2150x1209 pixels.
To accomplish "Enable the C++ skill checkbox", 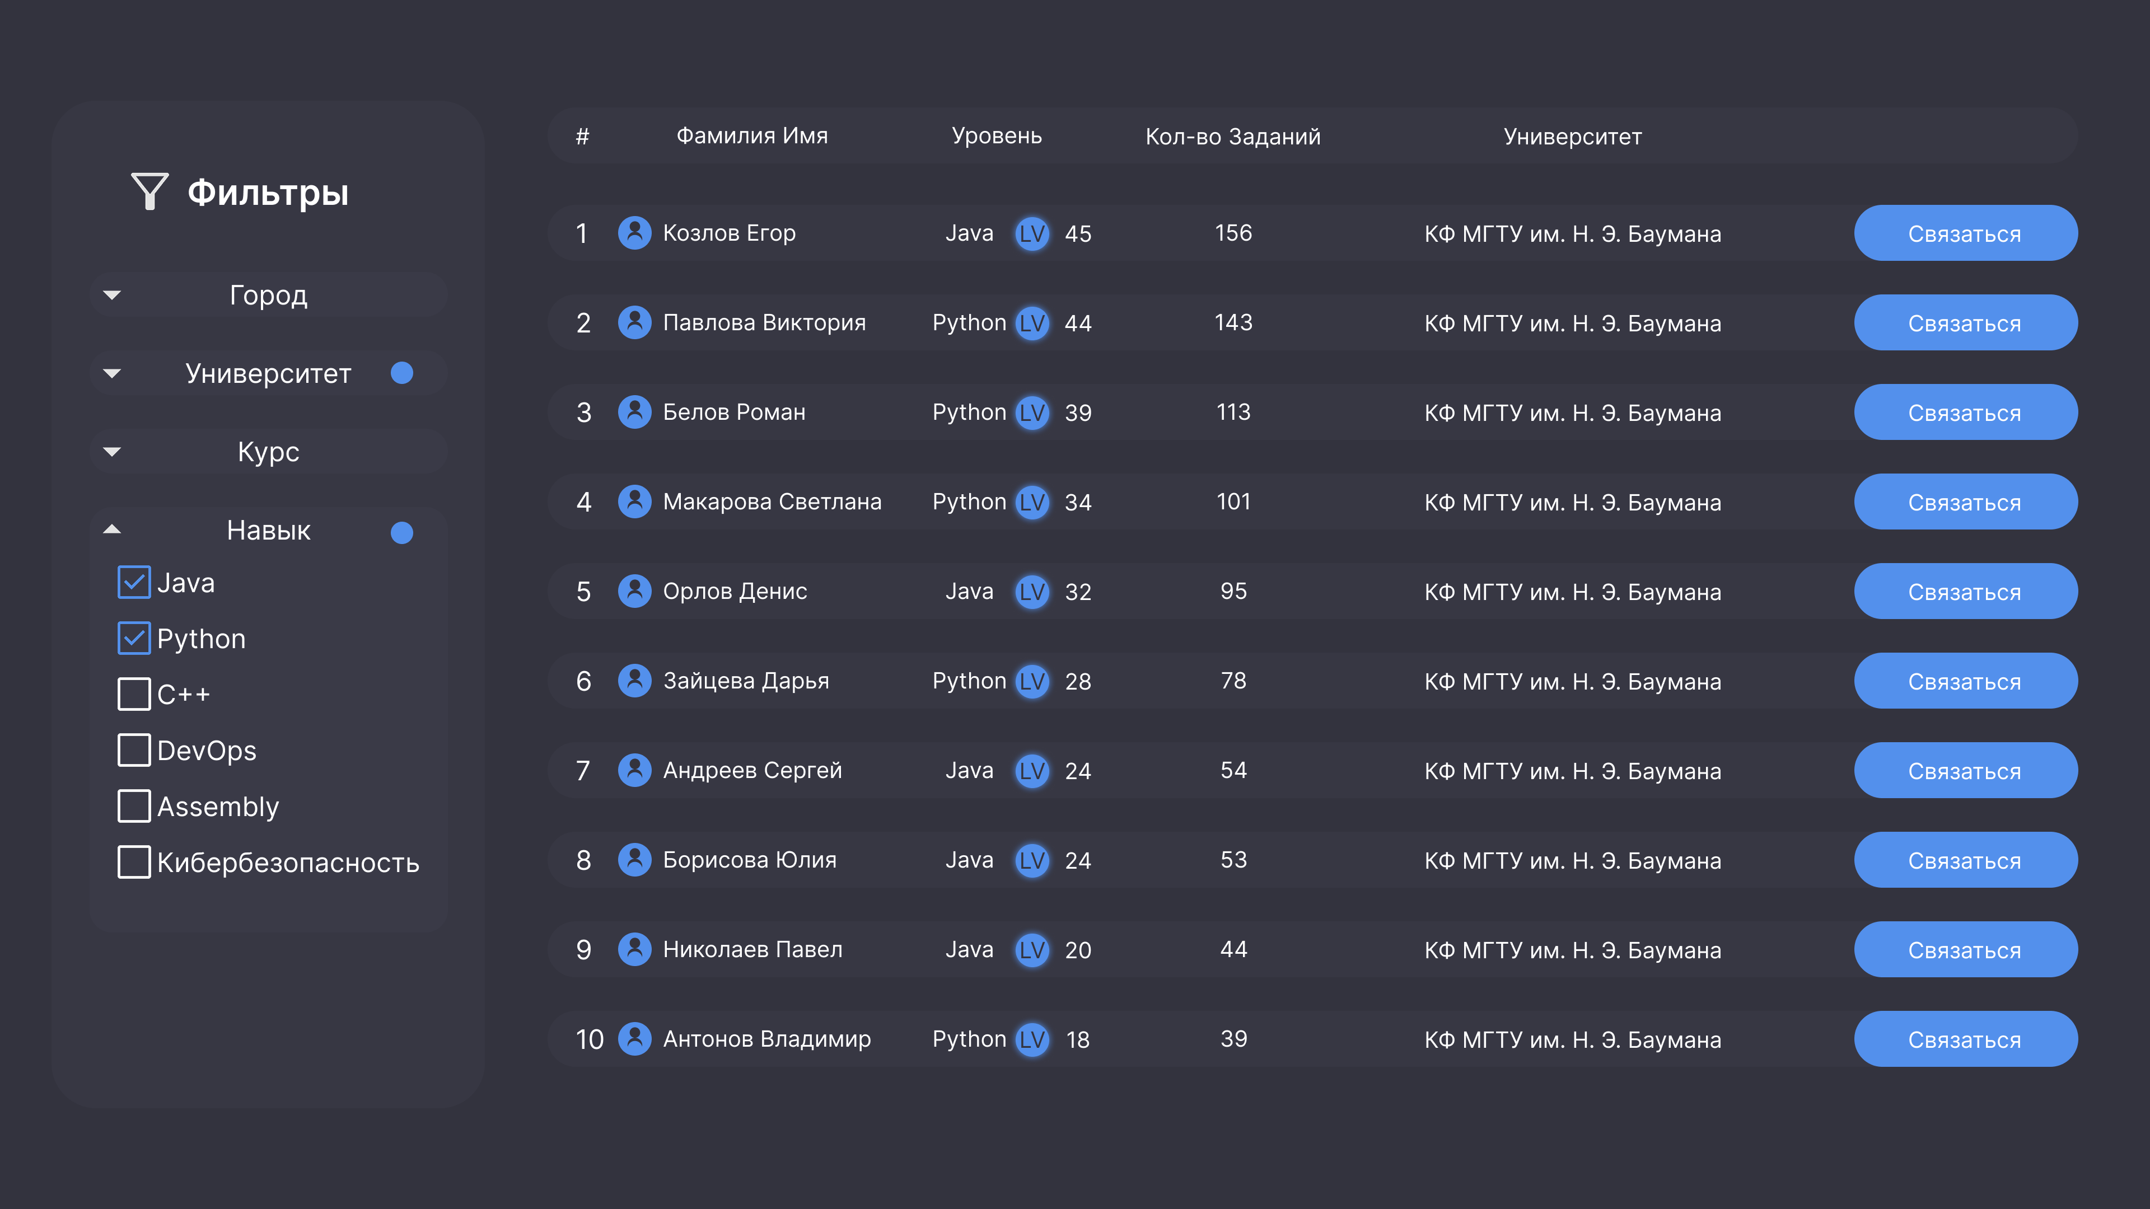I will pos(134,694).
